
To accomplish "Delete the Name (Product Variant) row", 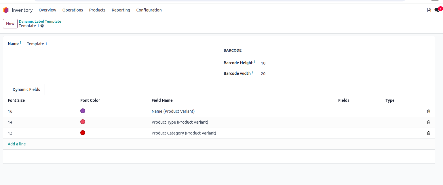I will pos(429,111).
